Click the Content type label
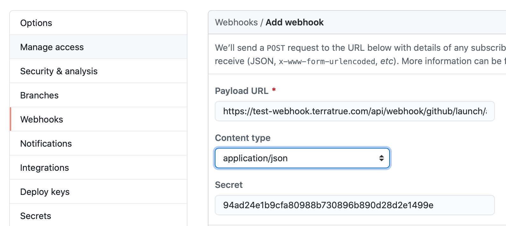Screen dimensions: 506x226 click(242, 138)
